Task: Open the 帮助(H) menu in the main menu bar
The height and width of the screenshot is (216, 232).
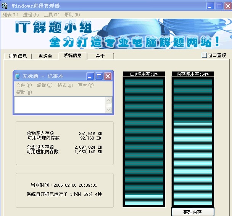Action: [72, 15]
